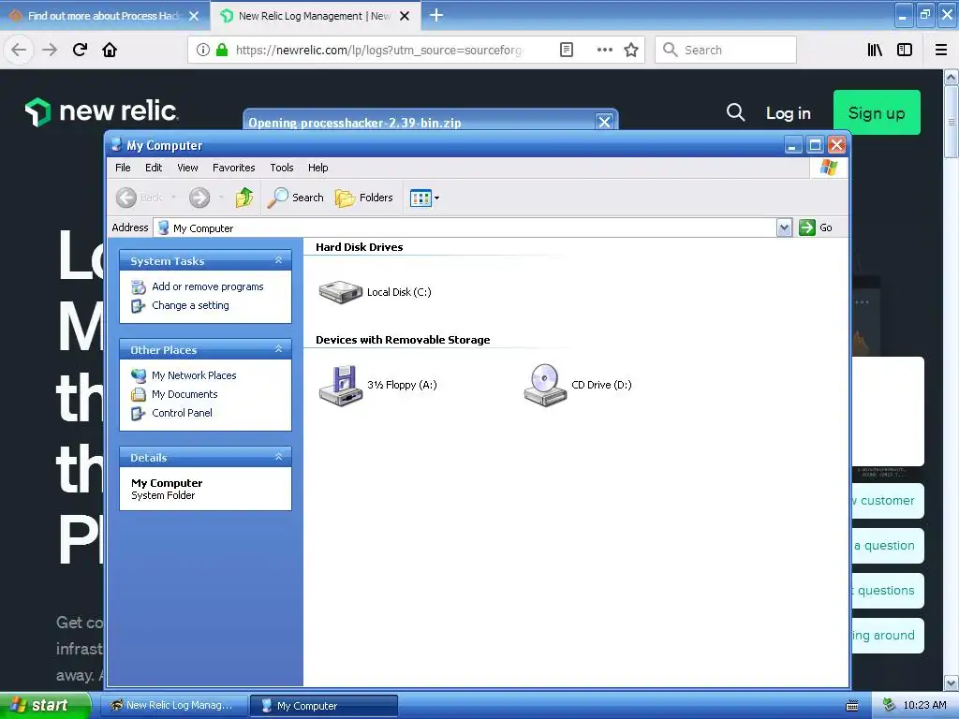Click the Firefox back arrow
959x719 pixels.
coord(19,50)
